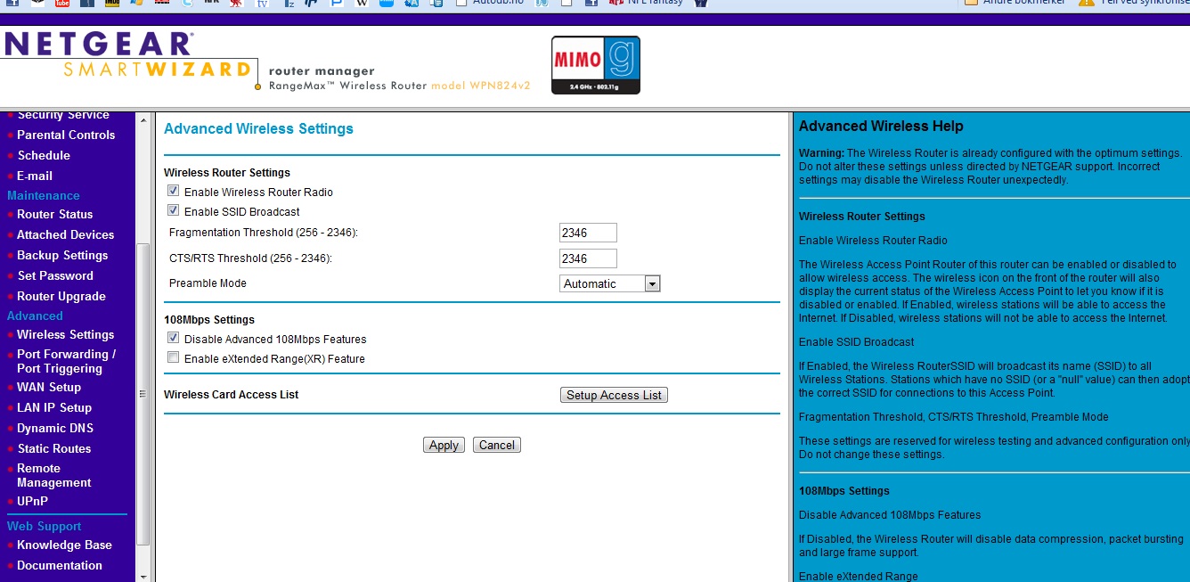The image size is (1190, 582).
Task: Open the LAN IP Setup page
Action: [54, 407]
